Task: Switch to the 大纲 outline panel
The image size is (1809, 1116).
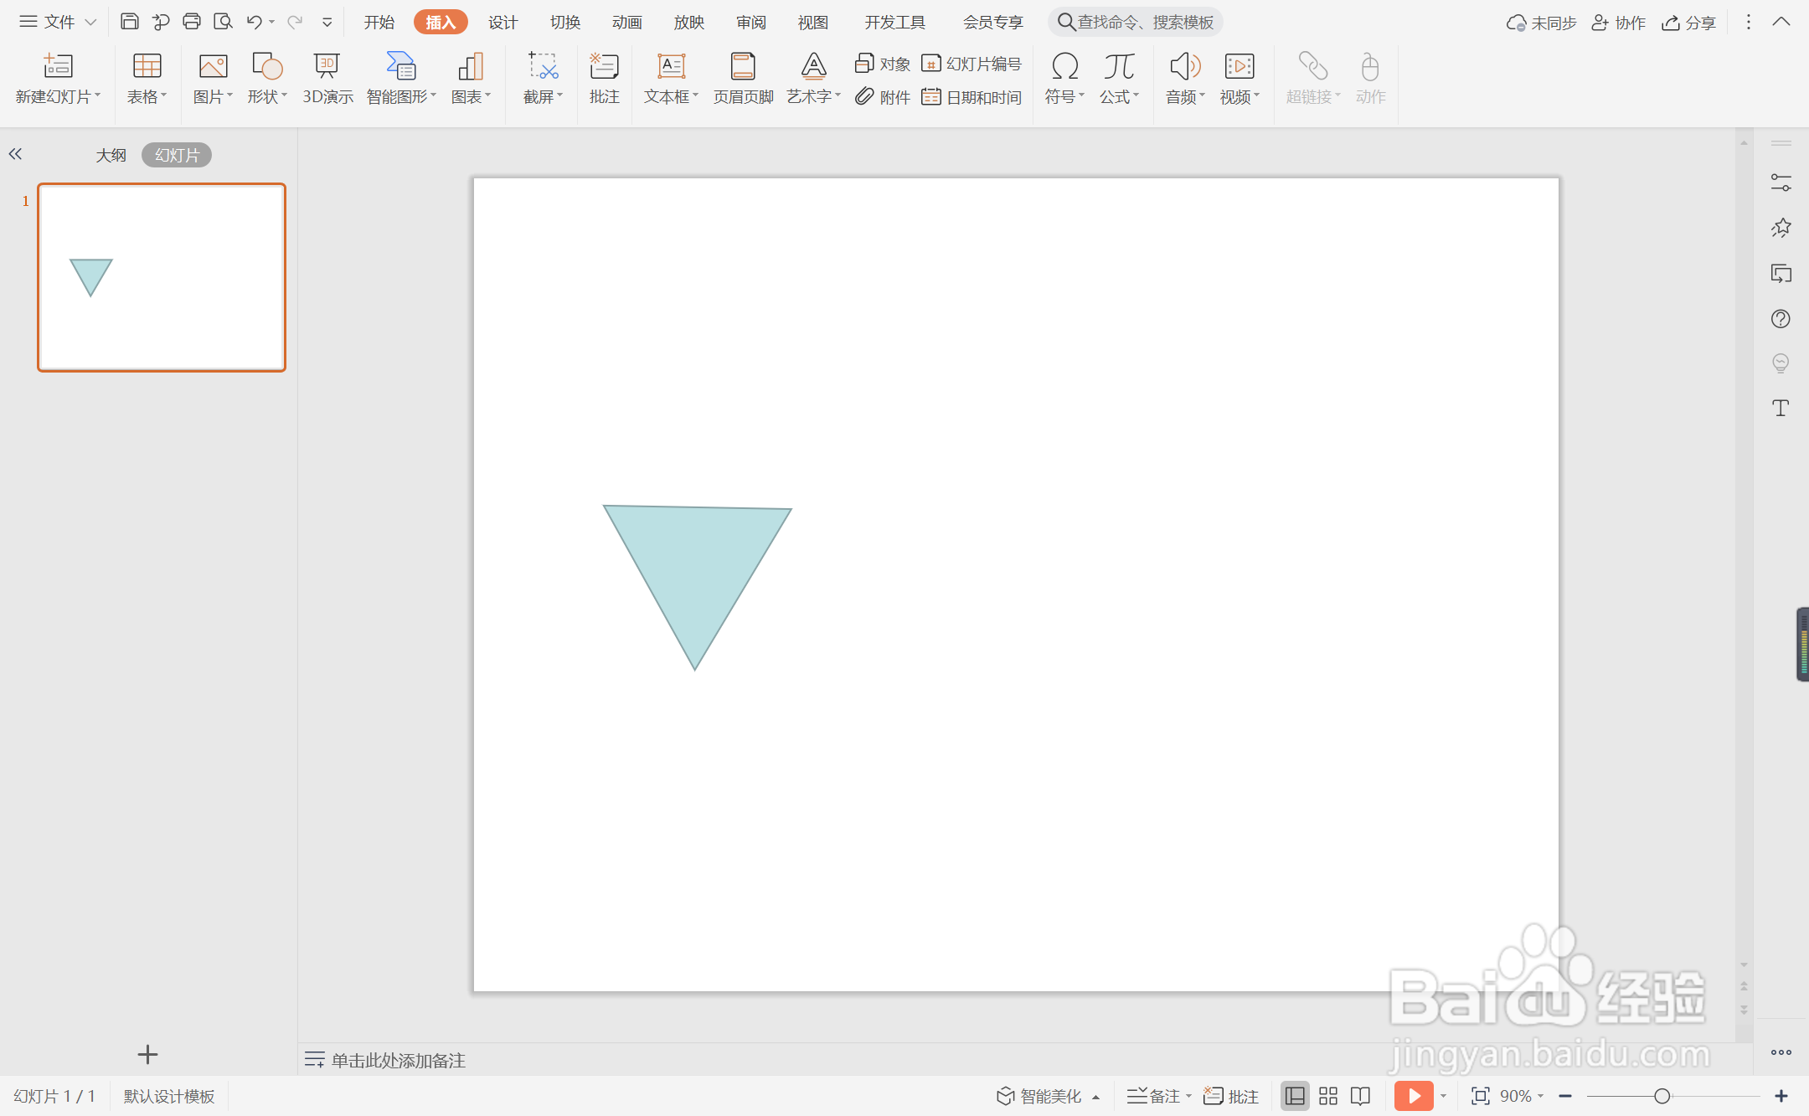Action: point(111,155)
